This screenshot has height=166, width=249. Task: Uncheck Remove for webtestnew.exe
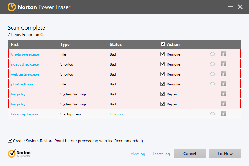click(162, 74)
